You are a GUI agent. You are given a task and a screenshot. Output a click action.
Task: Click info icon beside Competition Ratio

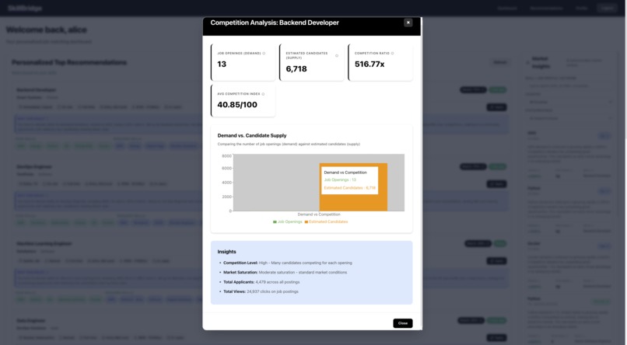392,53
